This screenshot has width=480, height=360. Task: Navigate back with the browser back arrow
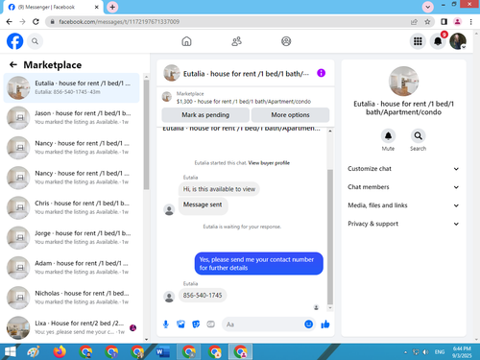pyautogui.click(x=10, y=22)
